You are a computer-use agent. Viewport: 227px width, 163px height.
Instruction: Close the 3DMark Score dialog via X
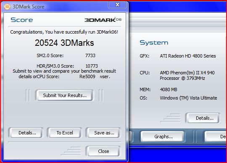point(117,5)
